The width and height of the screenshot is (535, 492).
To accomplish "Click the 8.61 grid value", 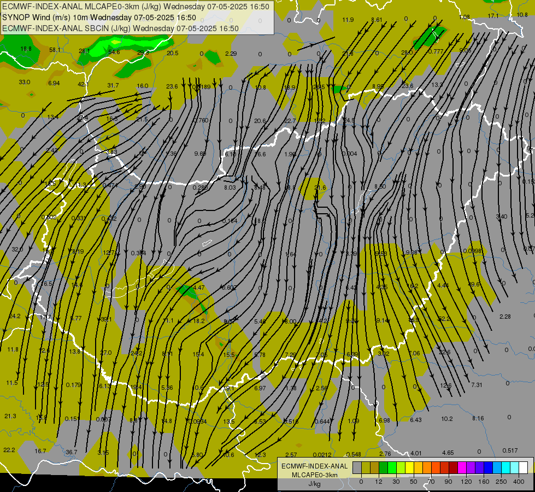I will coord(377,20).
